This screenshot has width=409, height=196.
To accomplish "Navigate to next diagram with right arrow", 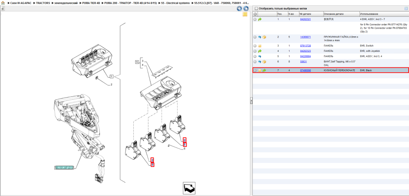I will coord(245,9).
